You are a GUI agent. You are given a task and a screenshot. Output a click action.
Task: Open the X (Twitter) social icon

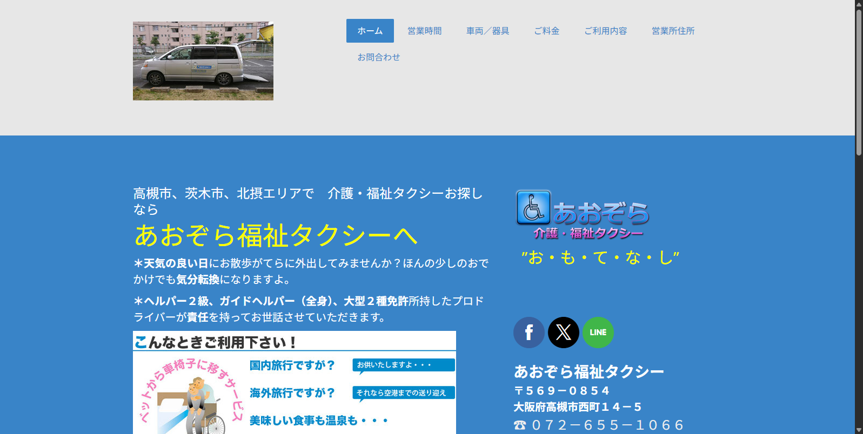[x=564, y=333]
